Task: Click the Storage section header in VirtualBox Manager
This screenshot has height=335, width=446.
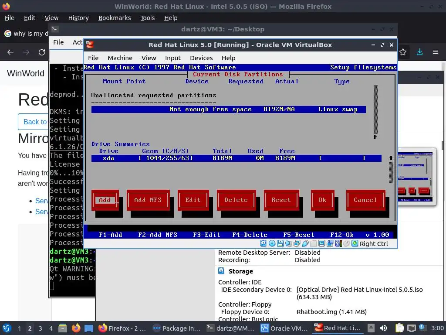Action: (240, 271)
